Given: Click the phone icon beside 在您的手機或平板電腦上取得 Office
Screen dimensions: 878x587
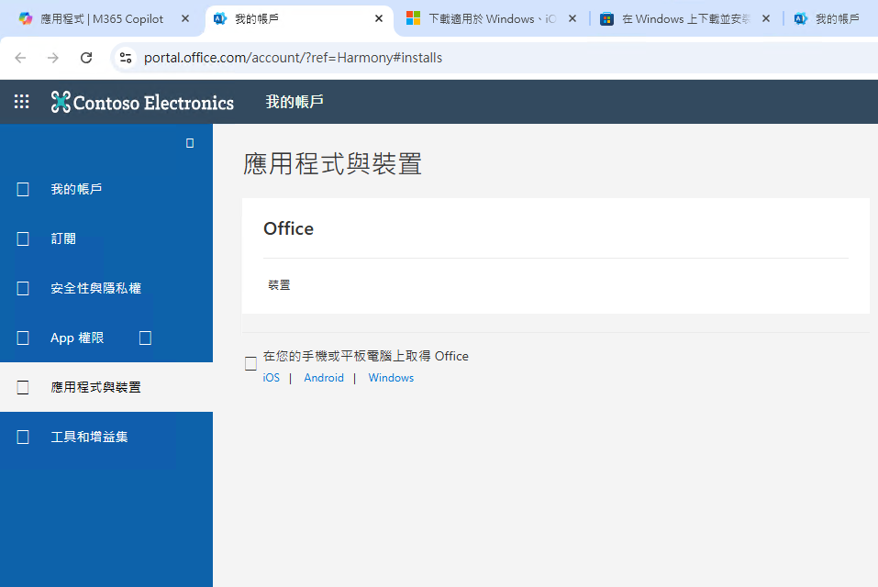Looking at the screenshot, I should click(250, 364).
